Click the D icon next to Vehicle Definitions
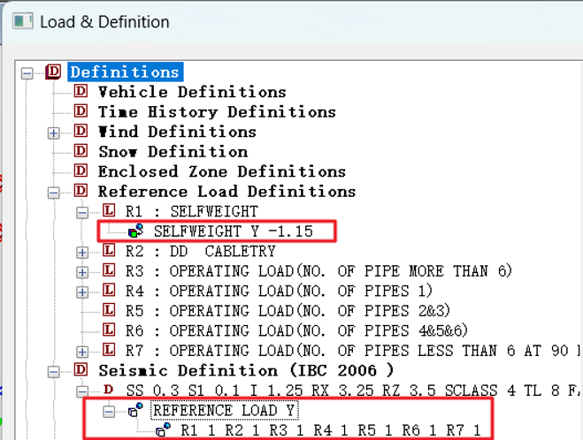 pyautogui.click(x=81, y=91)
